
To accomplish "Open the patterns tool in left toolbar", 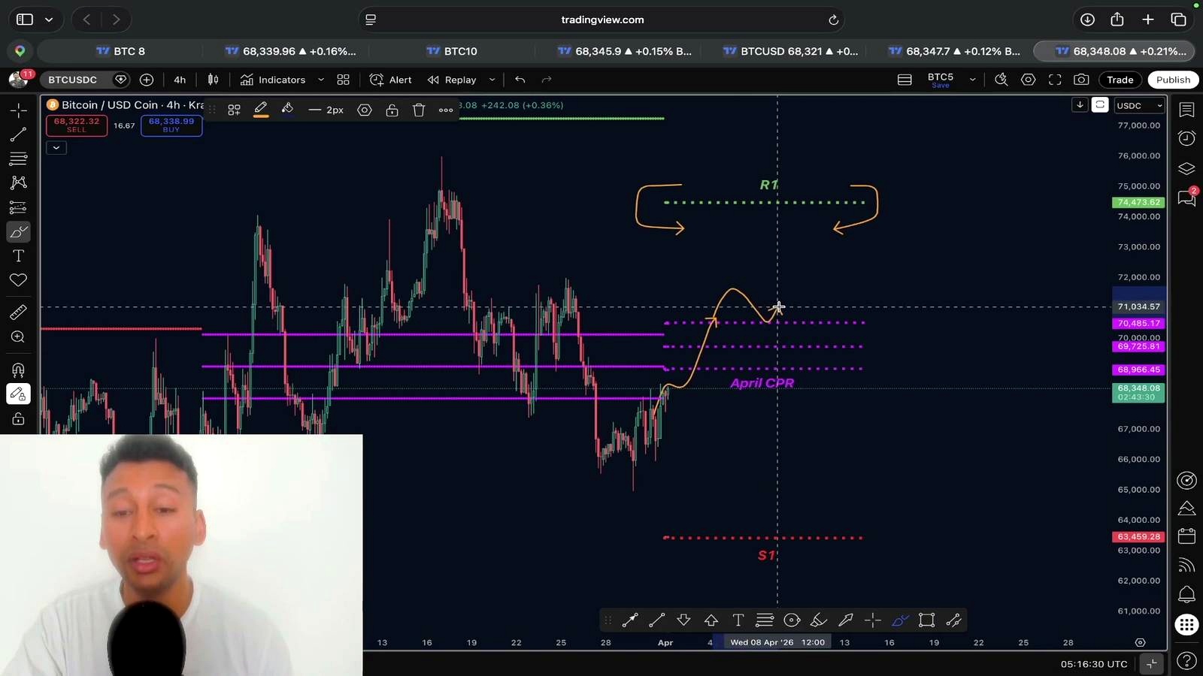I will [18, 183].
